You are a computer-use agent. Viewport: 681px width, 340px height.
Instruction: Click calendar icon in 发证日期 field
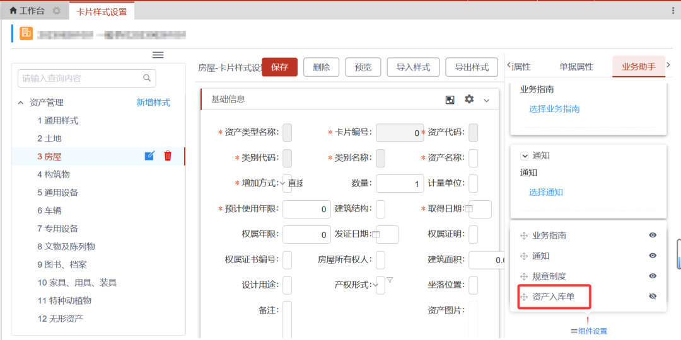click(376, 235)
